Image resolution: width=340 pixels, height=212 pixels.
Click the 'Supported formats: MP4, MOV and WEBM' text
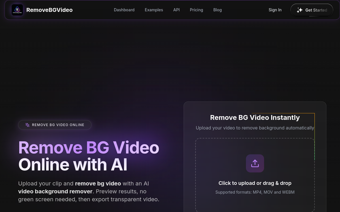[255, 192]
